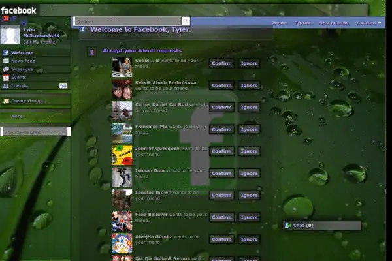Image resolution: width=392 pixels, height=261 pixels.
Task: Click the name Francisco Pte
Action: (152, 127)
